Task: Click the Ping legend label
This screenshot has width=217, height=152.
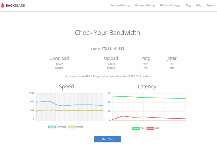Action: (143, 128)
